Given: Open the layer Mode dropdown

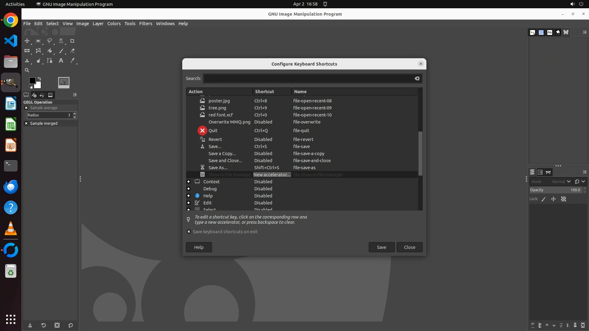Looking at the screenshot, I should click(x=551, y=181).
